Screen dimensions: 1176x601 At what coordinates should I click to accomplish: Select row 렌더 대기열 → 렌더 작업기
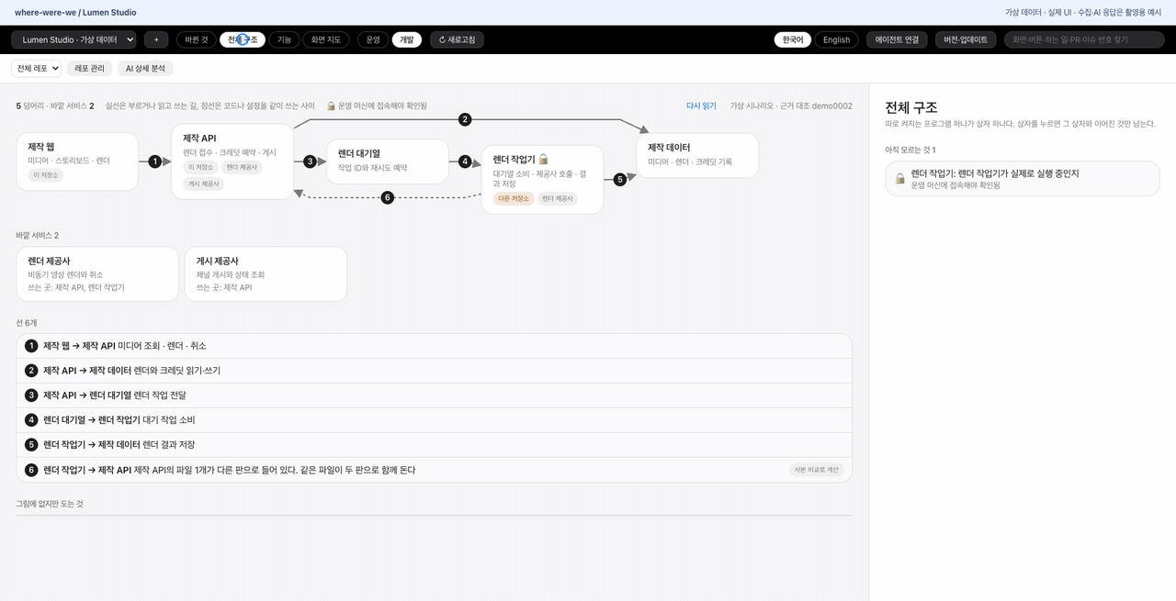coord(434,420)
